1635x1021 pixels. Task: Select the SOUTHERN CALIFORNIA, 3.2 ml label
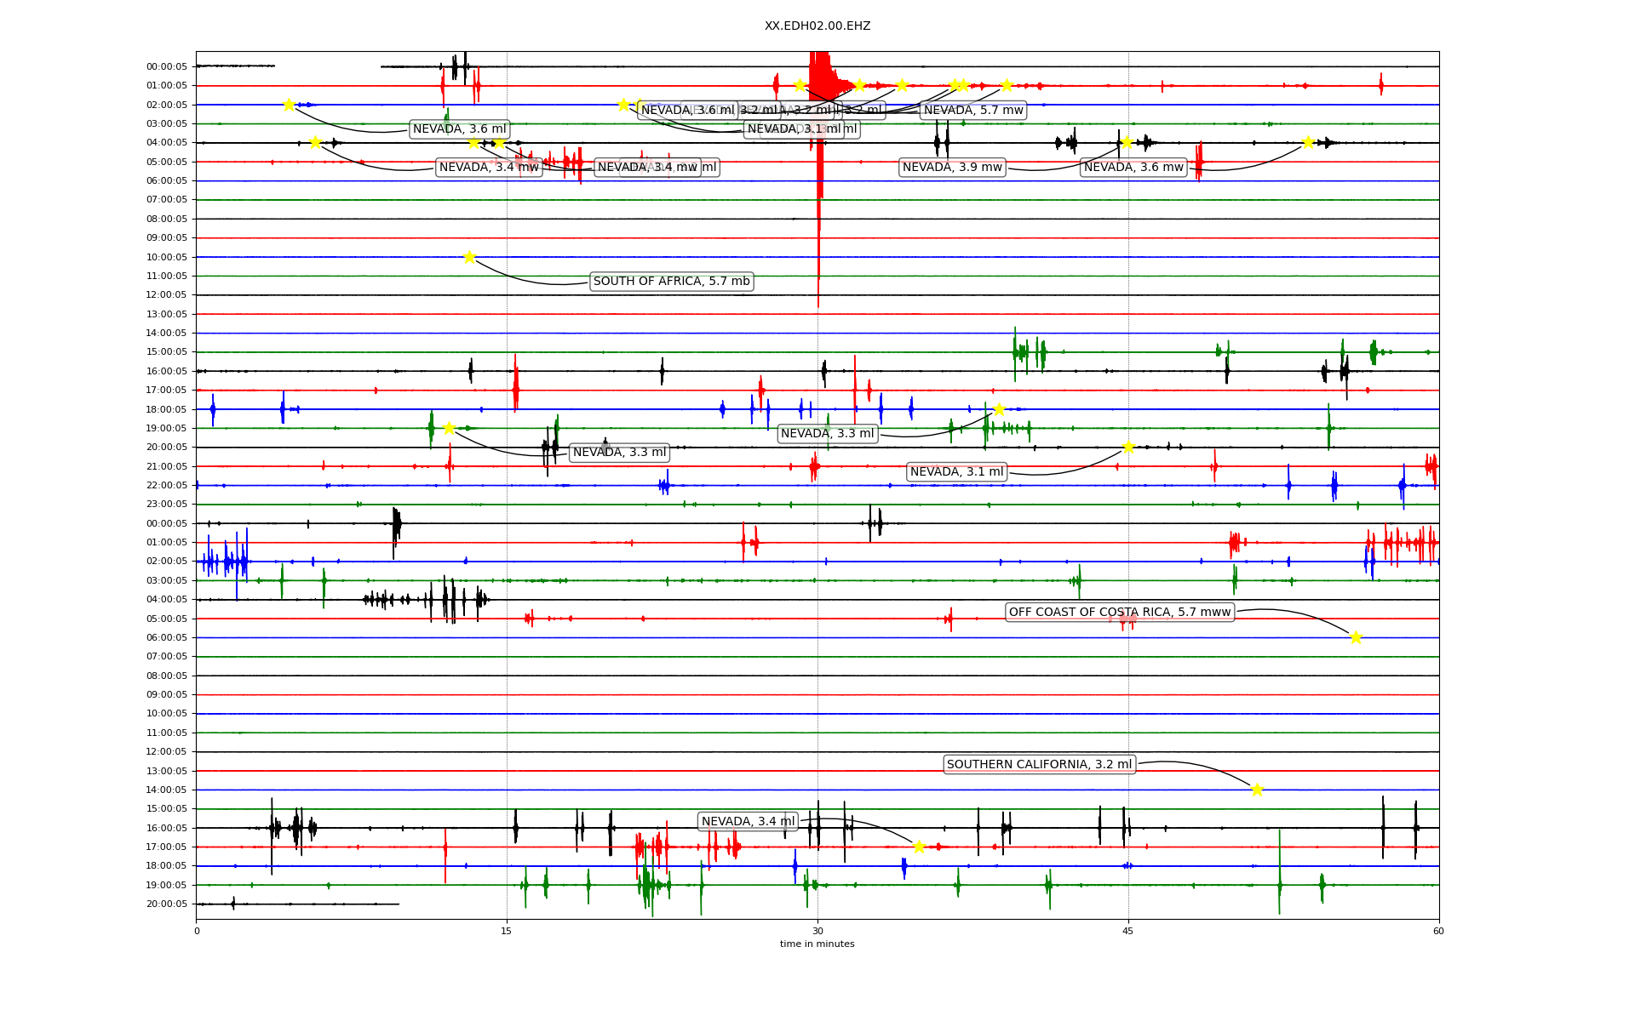[x=1039, y=764]
